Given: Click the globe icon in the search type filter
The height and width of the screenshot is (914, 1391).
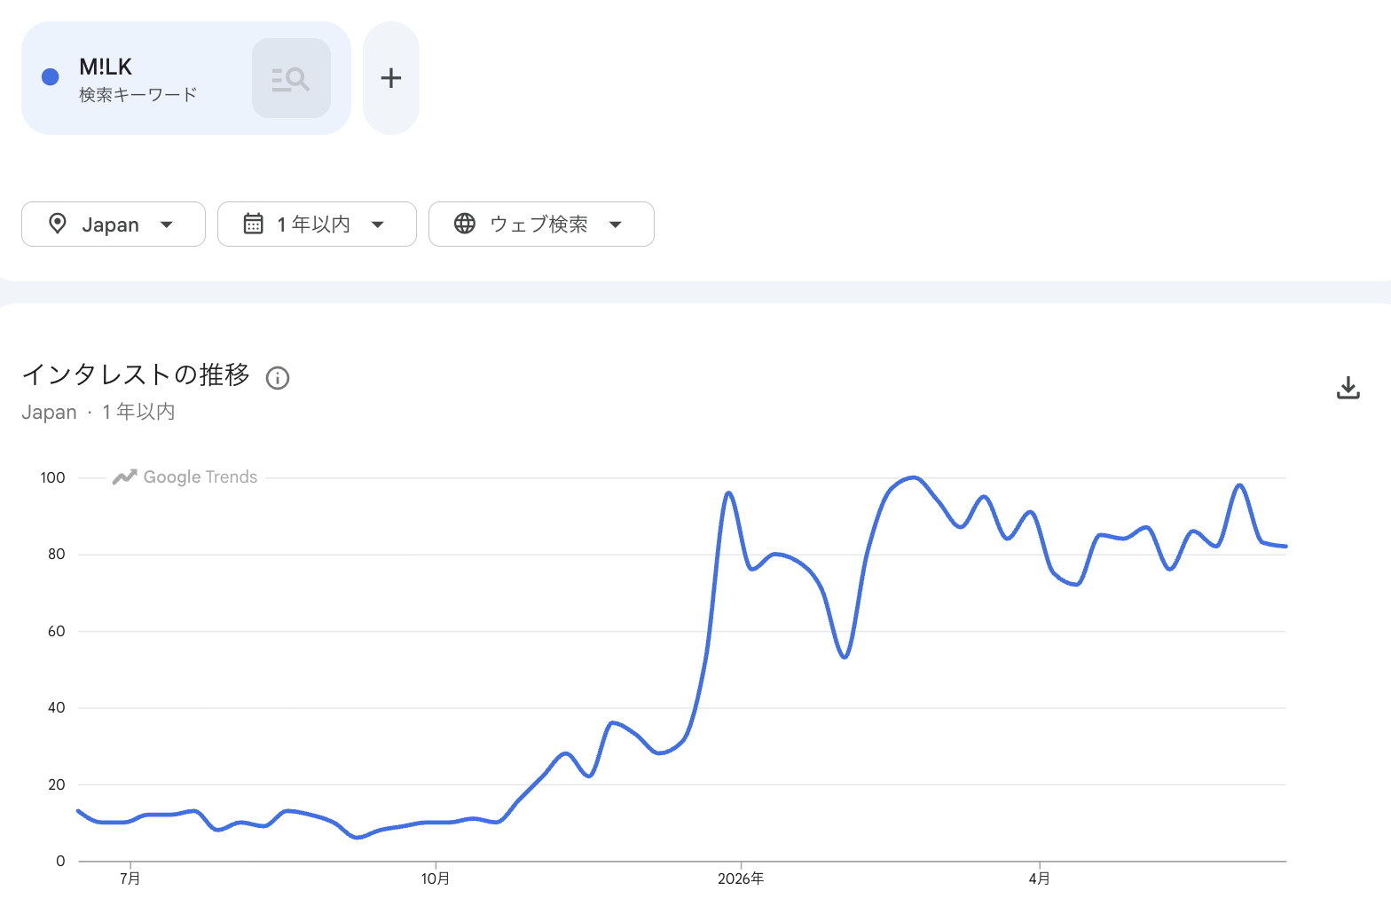Looking at the screenshot, I should [x=465, y=224].
